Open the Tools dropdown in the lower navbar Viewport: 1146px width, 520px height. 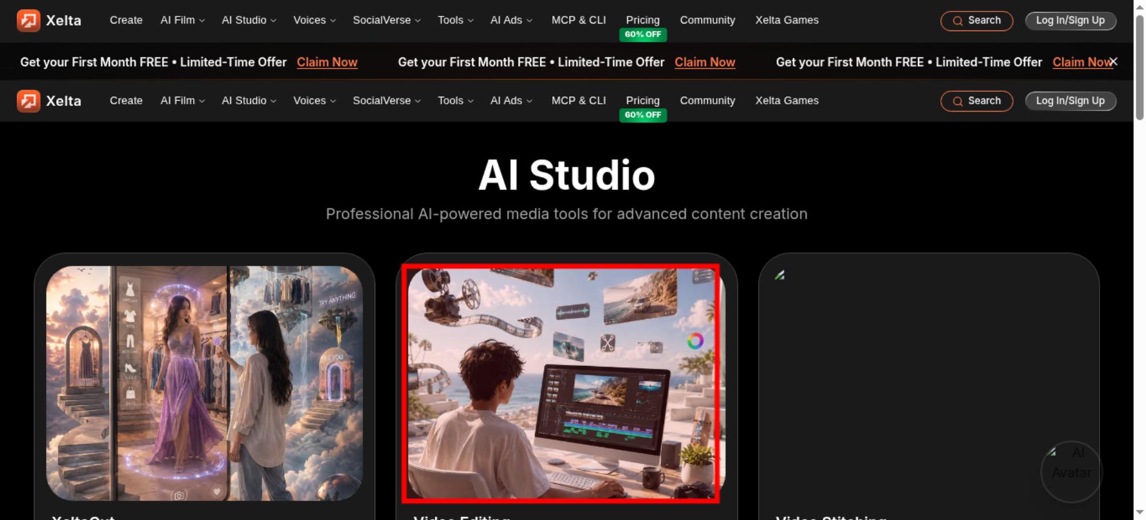[x=456, y=101]
